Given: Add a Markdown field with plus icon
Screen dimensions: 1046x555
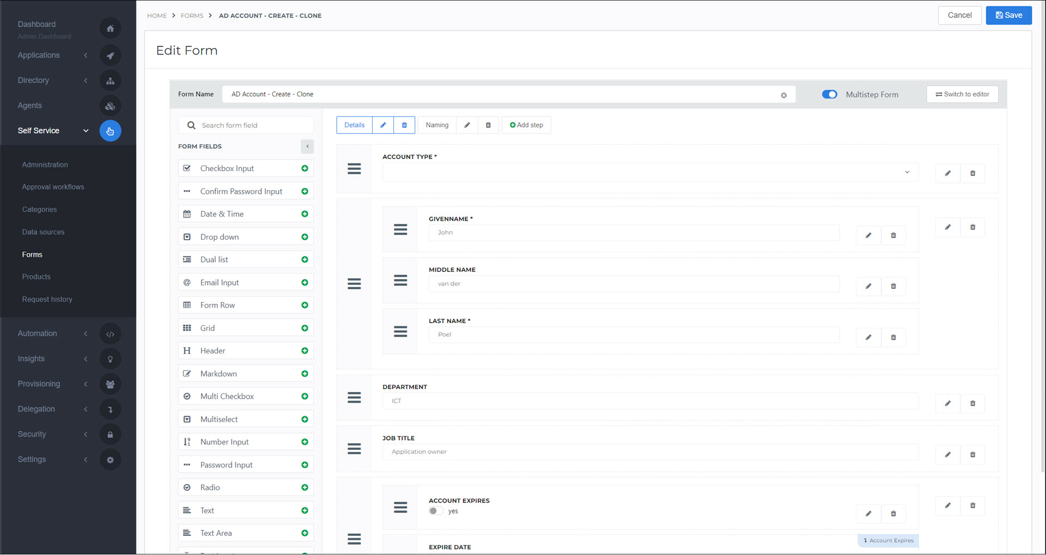Looking at the screenshot, I should click(305, 374).
